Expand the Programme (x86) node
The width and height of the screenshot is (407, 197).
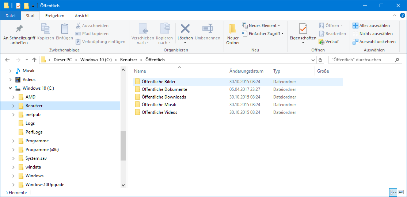[x=14, y=150]
